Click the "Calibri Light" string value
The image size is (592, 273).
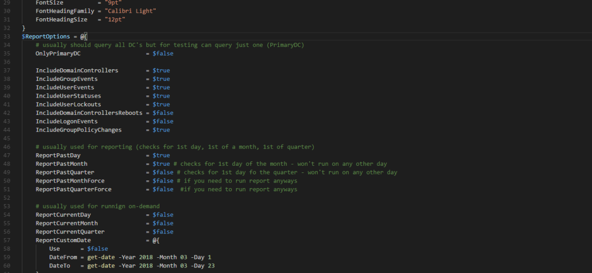[130, 11]
